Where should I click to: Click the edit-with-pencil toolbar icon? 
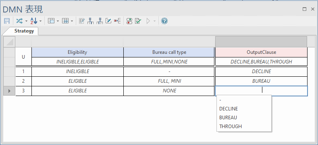coord(108,21)
